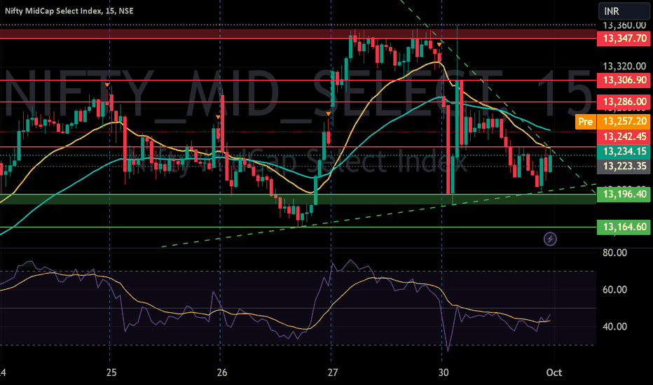This screenshot has width=653, height=385.
Task: Click the 40.00 RSI scale value
Action: tap(614, 327)
